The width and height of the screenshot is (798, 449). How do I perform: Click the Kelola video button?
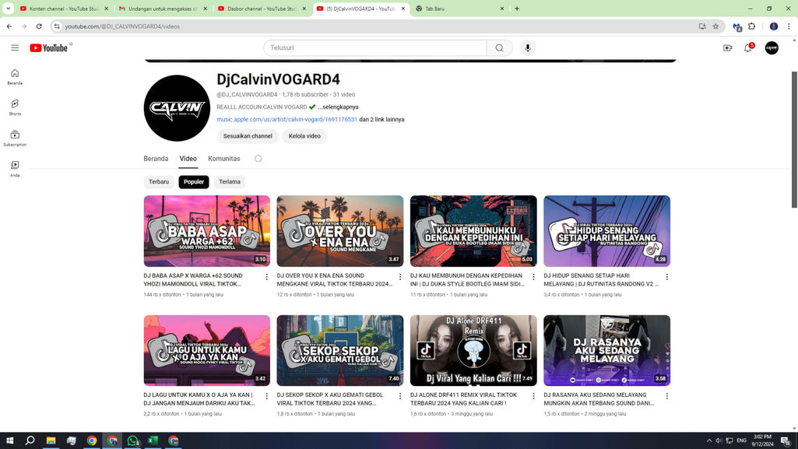click(304, 136)
